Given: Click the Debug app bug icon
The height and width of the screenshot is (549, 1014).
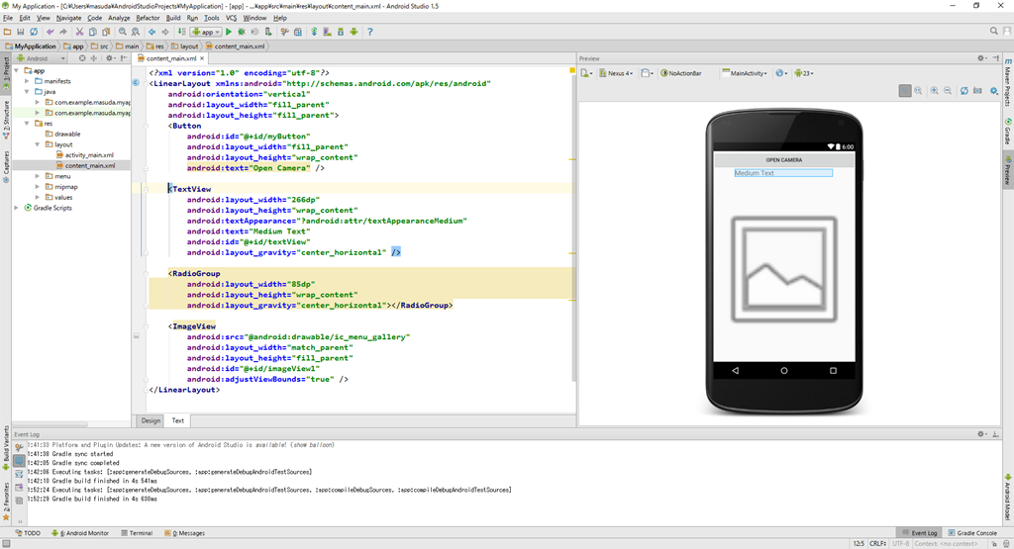Looking at the screenshot, I should (243, 32).
